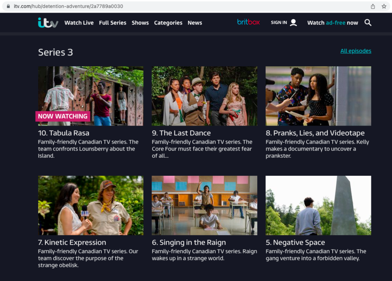Open The Last Dance episode thumbnail
This screenshot has width=392, height=281.
coord(204,96)
